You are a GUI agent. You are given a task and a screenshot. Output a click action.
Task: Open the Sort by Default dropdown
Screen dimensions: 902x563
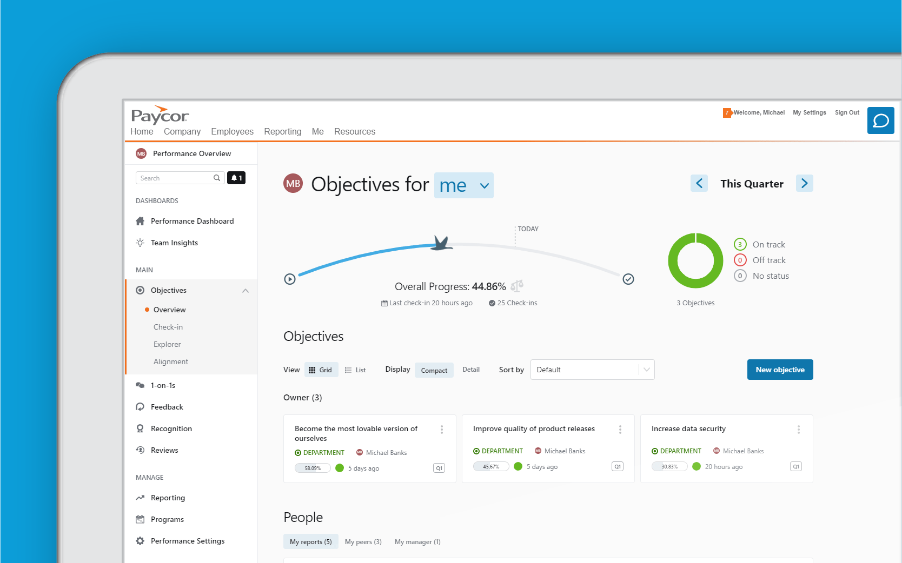[593, 370]
